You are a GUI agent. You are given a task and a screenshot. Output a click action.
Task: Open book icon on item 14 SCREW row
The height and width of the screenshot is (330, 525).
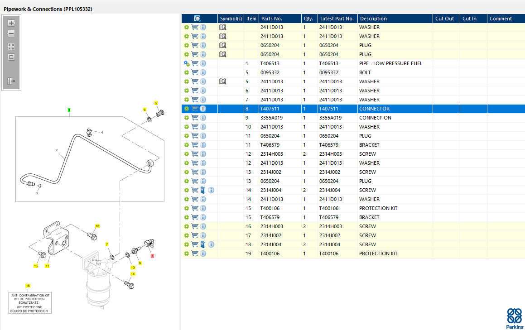pos(203,190)
